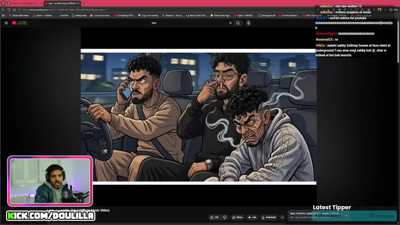
Task: Open the bibliographi pfe bookmark folder
Action: click(x=267, y=15)
